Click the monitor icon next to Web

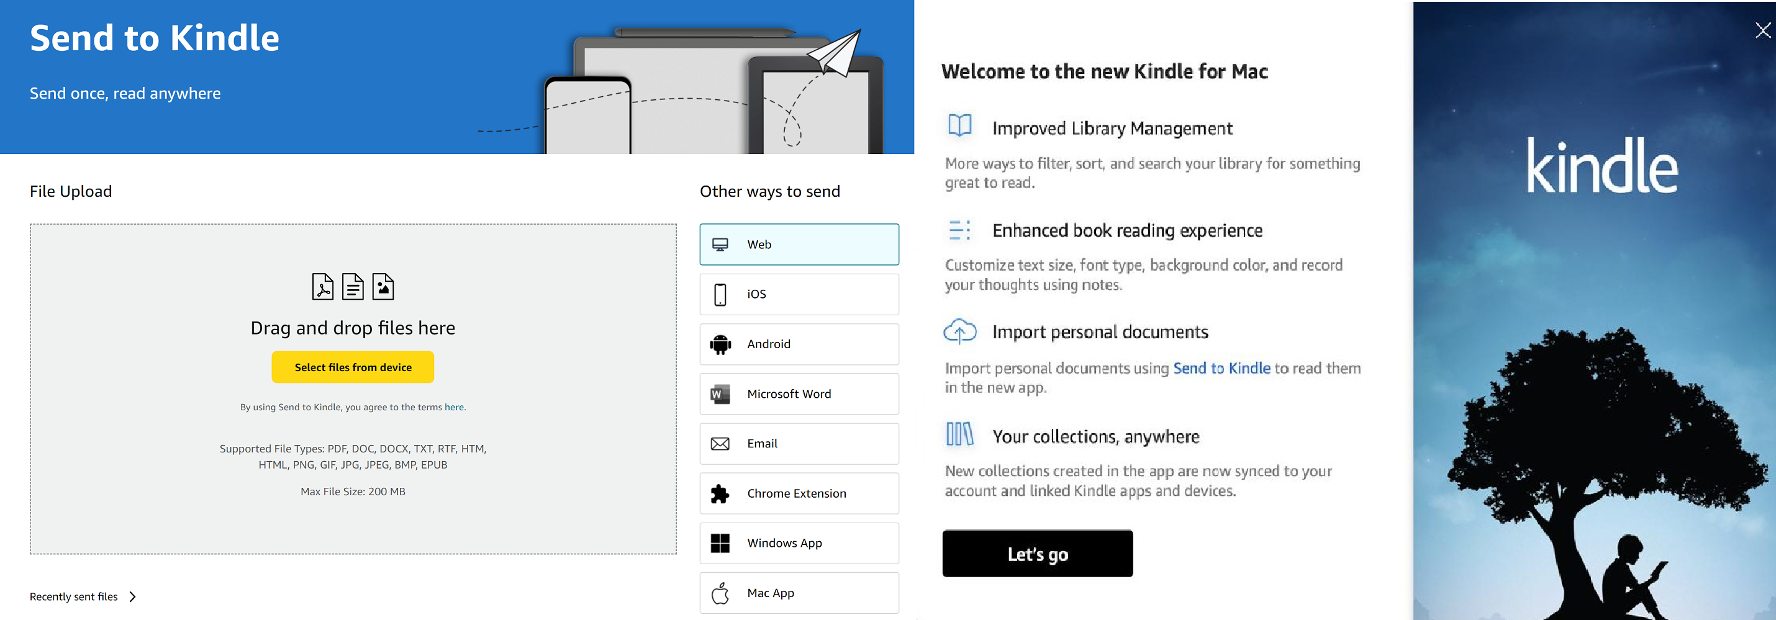720,244
